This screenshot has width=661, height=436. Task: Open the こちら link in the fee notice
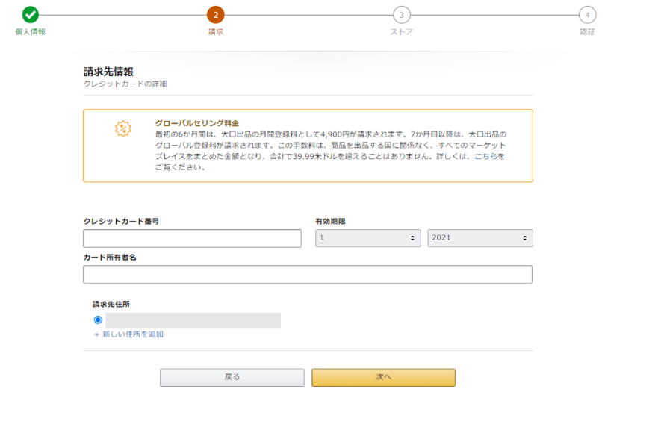(489, 157)
